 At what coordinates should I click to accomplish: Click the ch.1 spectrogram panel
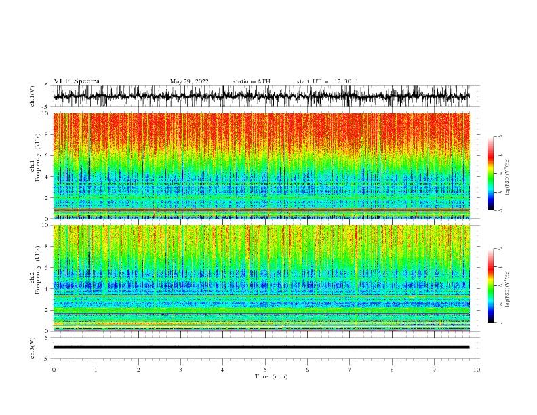[x=261, y=165]
